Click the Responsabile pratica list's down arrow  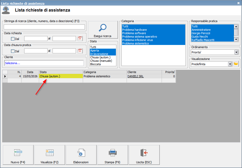tap(236, 39)
